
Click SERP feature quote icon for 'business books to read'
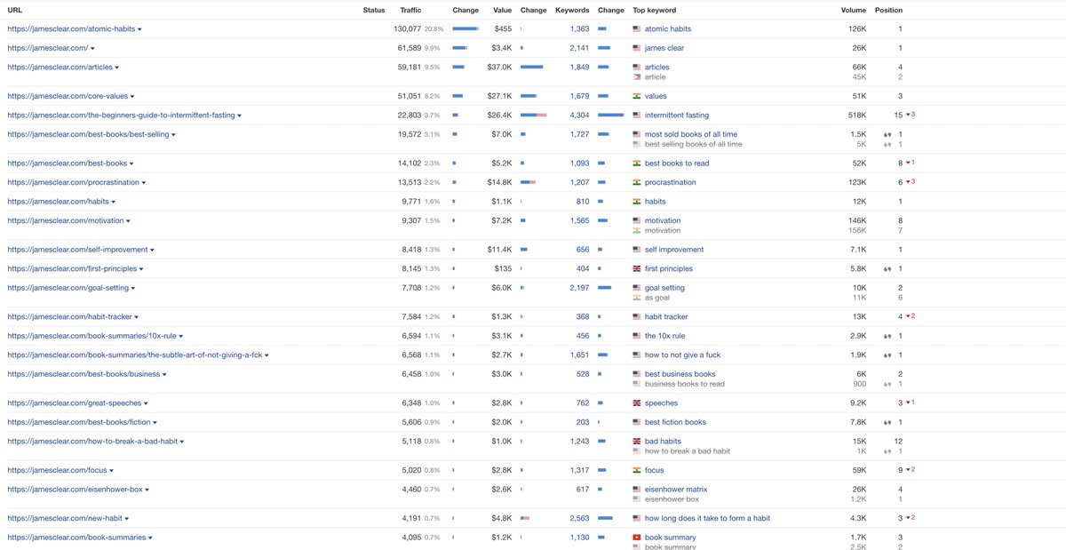887,385
